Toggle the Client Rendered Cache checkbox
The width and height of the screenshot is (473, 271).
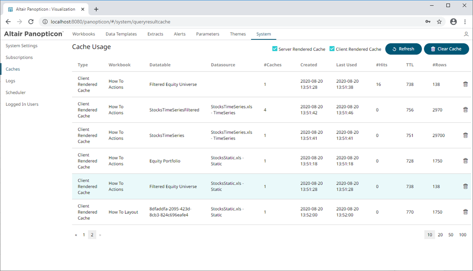point(332,49)
